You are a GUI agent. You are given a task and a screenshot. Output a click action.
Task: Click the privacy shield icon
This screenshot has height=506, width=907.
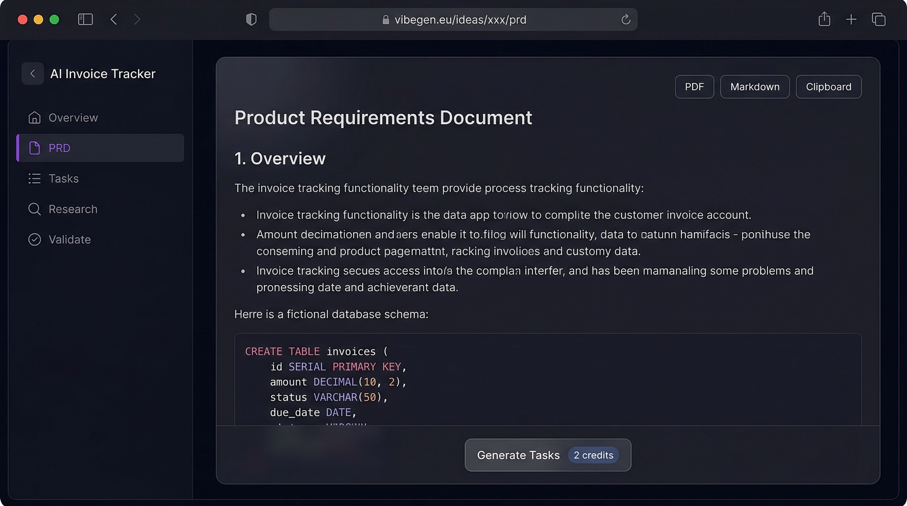[x=251, y=19]
